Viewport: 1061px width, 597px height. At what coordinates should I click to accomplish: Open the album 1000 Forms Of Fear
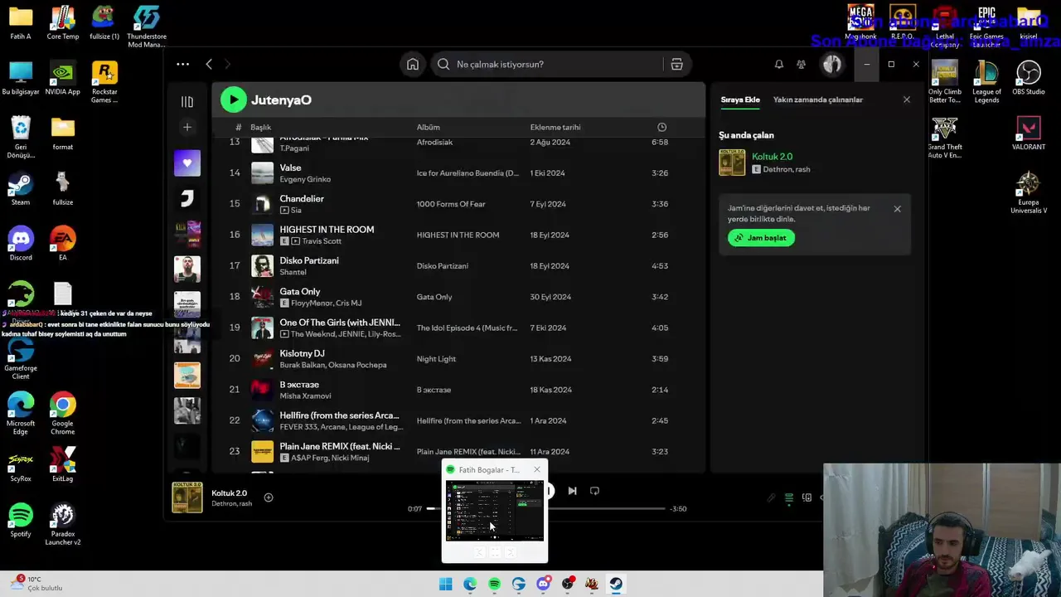(451, 204)
